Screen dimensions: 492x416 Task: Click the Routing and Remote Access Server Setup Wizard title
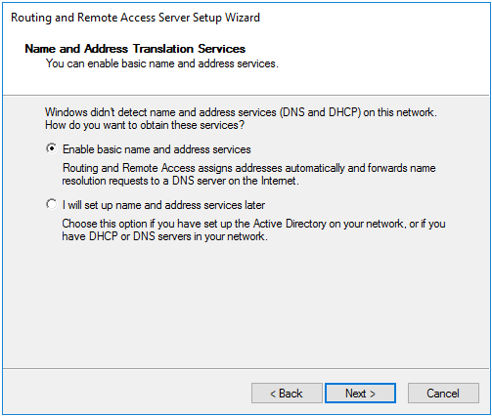(x=135, y=18)
